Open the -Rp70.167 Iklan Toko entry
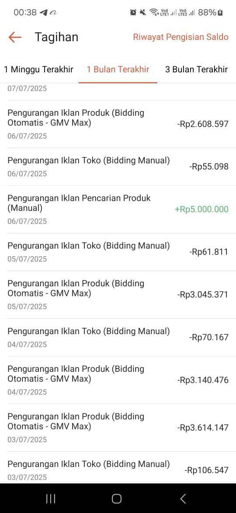This screenshot has width=236, height=513. 118,338
